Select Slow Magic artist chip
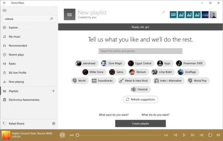Screen dimensions: 223x141 (113, 63)
